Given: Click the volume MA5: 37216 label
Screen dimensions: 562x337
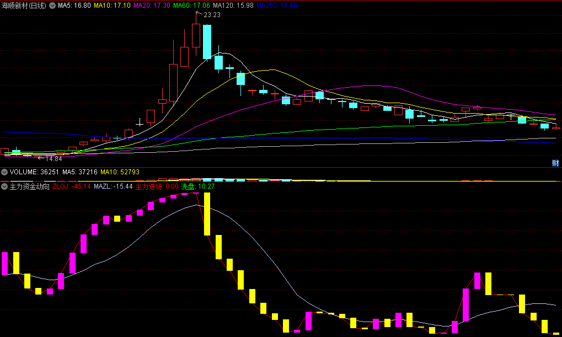Looking at the screenshot, I should click(x=80, y=172).
